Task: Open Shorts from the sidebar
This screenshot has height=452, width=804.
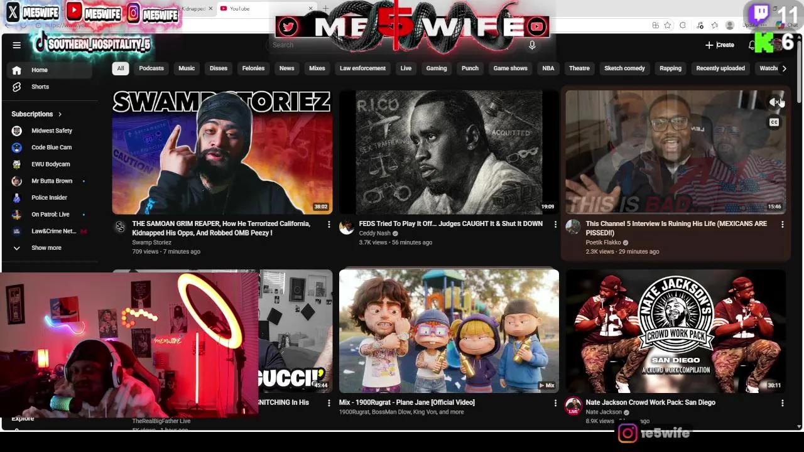Action: pyautogui.click(x=40, y=87)
